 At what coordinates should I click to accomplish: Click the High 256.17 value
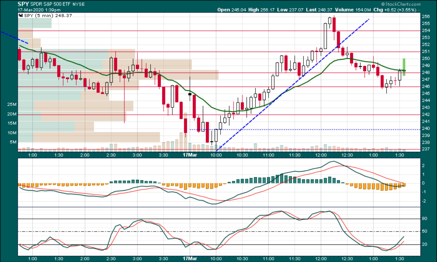(x=262, y=10)
